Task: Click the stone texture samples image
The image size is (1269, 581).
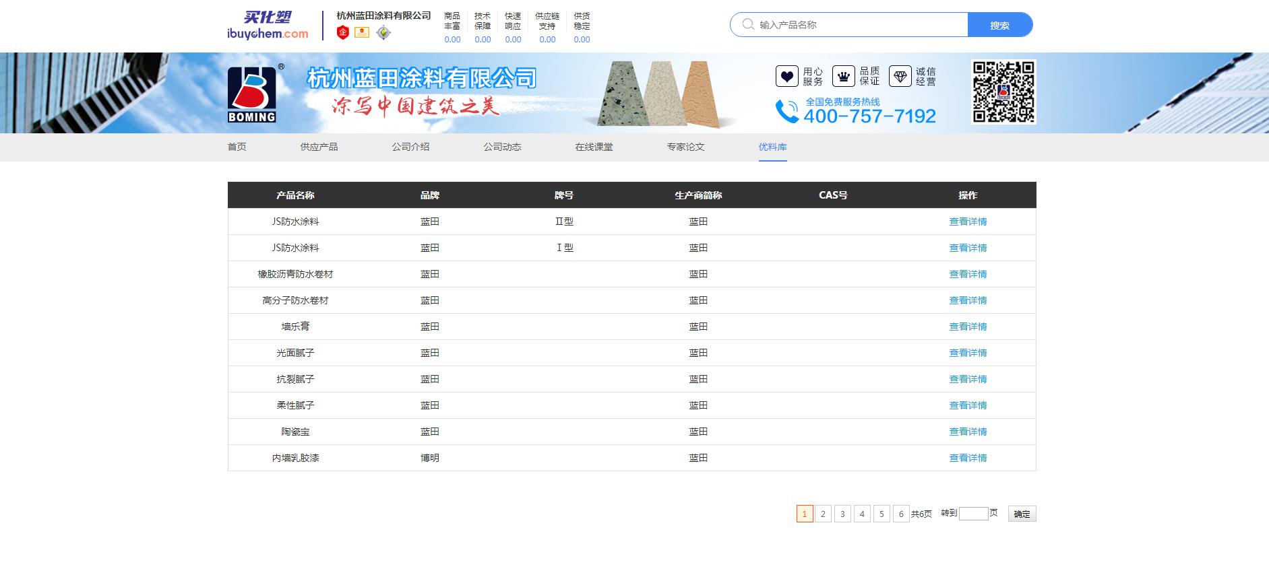Action: 658,94
